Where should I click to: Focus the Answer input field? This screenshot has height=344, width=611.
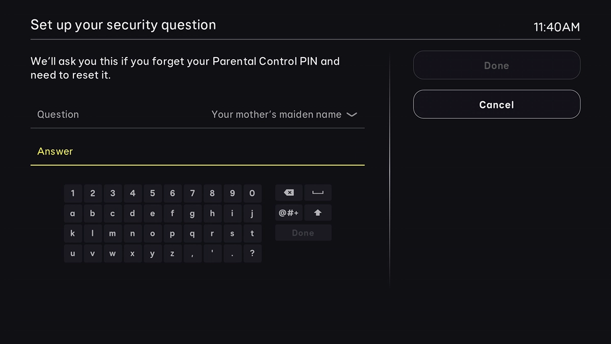198,151
